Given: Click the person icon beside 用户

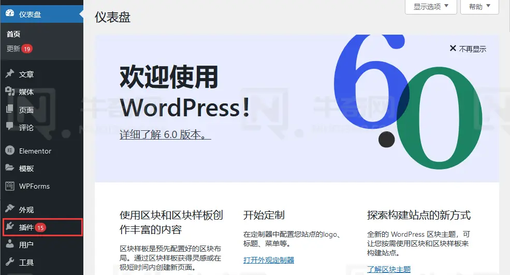Looking at the screenshot, I should tap(10, 243).
